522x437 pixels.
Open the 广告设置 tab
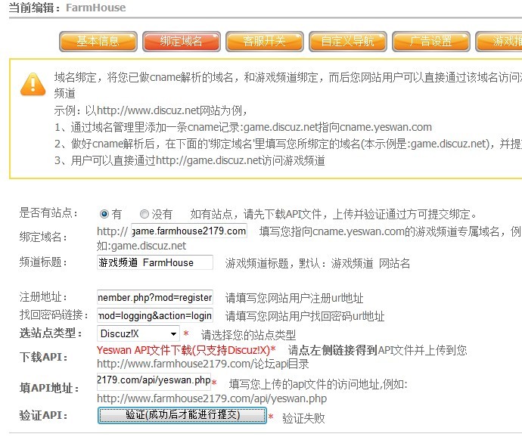pos(431,42)
